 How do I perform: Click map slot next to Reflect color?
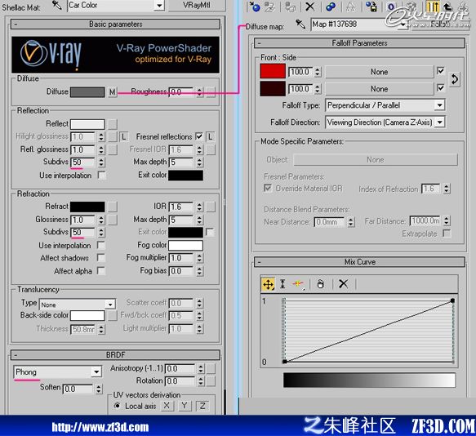pos(113,124)
